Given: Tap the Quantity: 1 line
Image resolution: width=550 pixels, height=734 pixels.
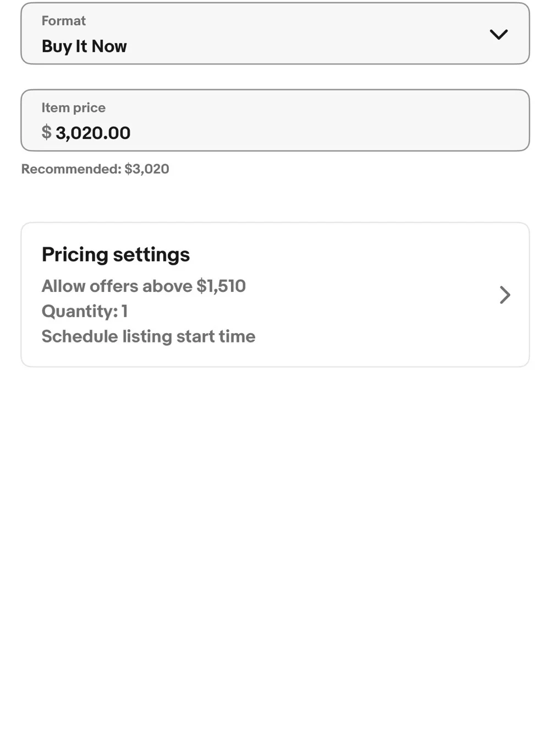Looking at the screenshot, I should 85,311.
